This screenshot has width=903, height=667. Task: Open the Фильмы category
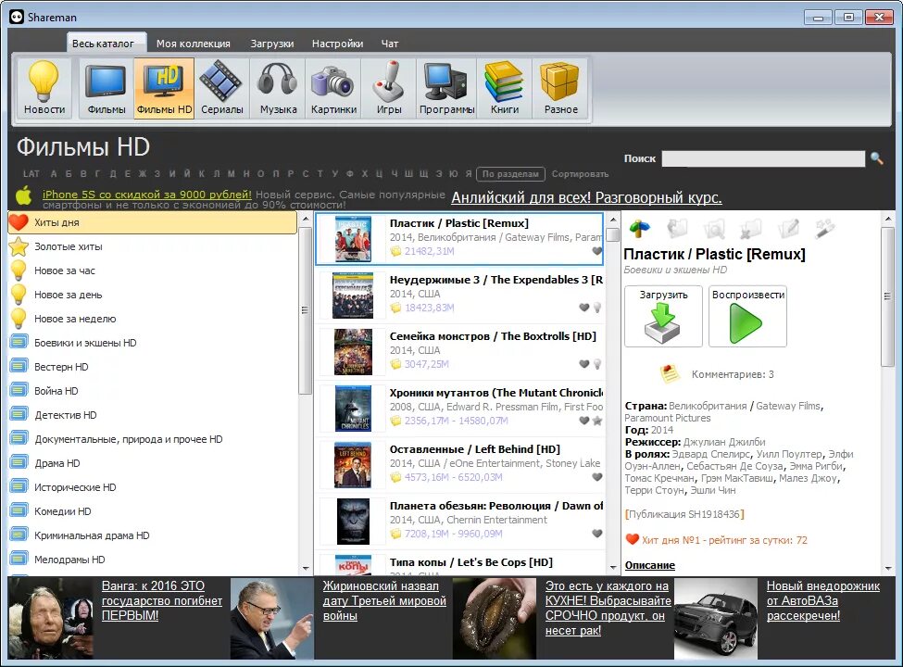click(107, 88)
